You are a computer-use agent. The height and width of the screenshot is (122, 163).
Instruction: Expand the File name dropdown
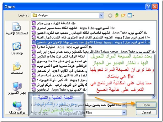click(124, 105)
